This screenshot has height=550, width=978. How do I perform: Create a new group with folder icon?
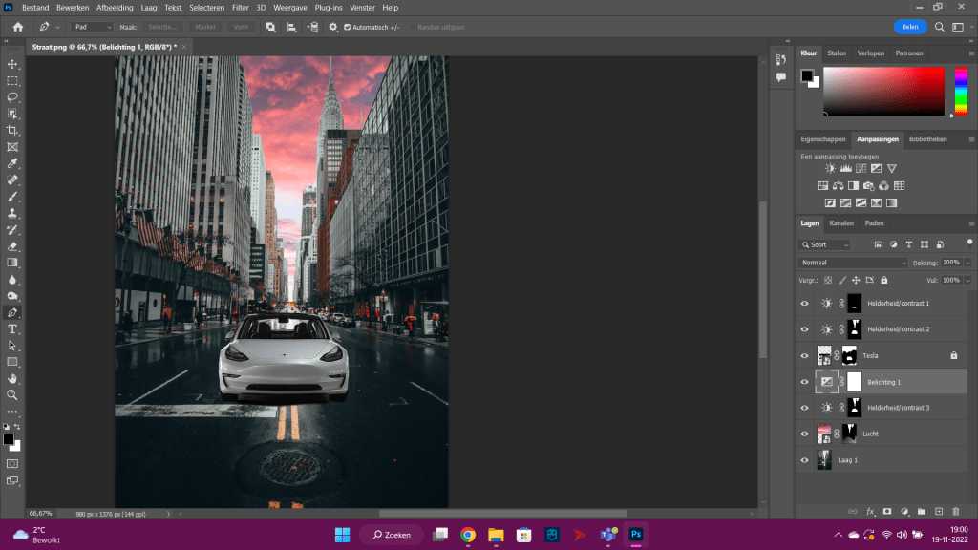(922, 512)
